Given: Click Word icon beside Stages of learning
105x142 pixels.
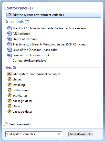Looking at the screenshot, I should click(x=9, y=39).
